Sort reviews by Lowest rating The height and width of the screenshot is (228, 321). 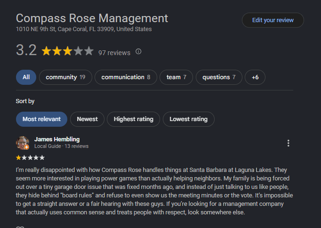(189, 119)
